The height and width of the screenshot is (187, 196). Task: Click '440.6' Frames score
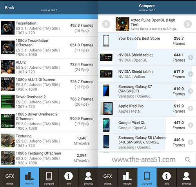click(179, 140)
